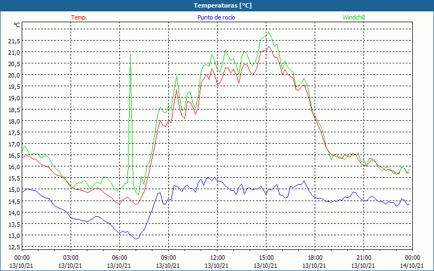Click the 17,0 y-axis value
Screen dimensions: 434x271
tap(14, 144)
